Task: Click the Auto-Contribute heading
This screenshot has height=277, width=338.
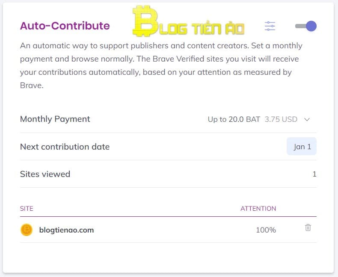Action: [65, 26]
